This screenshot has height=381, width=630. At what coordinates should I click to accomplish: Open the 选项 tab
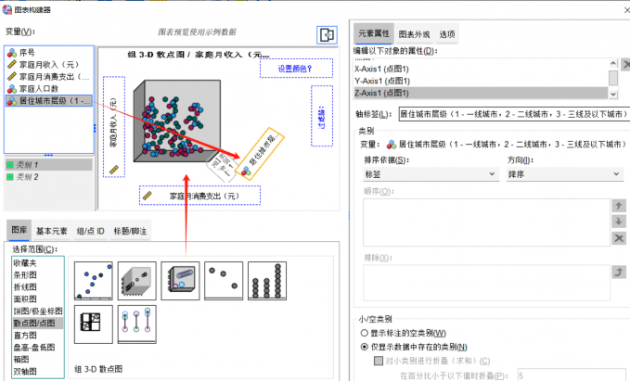(447, 34)
